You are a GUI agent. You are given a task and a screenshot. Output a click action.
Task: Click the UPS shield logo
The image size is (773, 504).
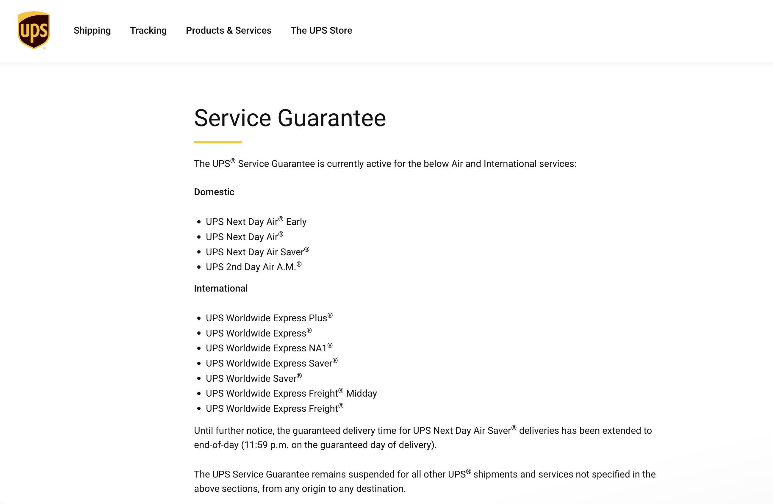(34, 30)
